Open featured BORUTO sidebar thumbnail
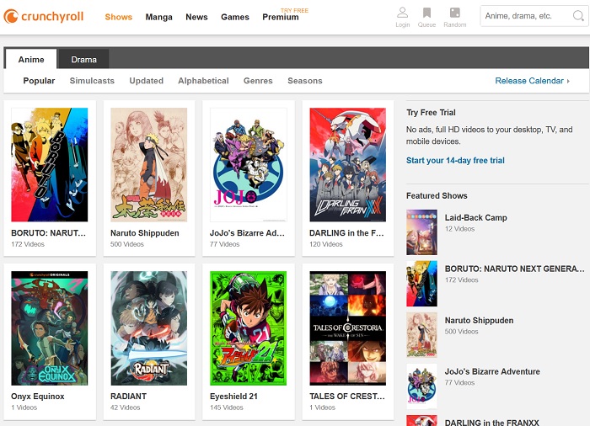The height and width of the screenshot is (426, 590). point(421,284)
